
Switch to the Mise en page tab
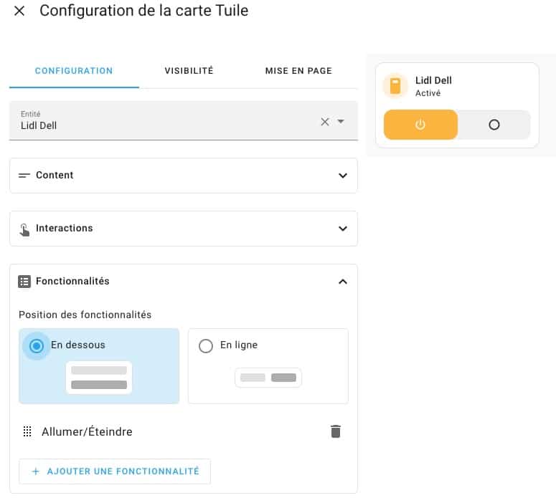coord(298,71)
